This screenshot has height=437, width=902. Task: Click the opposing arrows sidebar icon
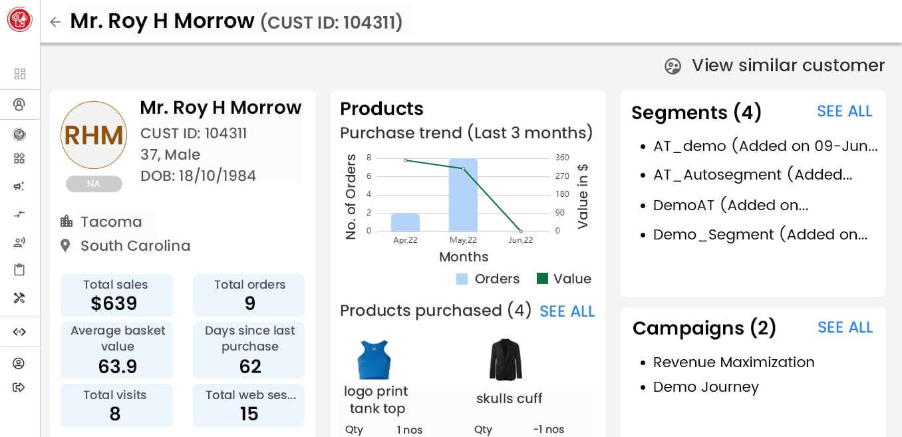[19, 214]
